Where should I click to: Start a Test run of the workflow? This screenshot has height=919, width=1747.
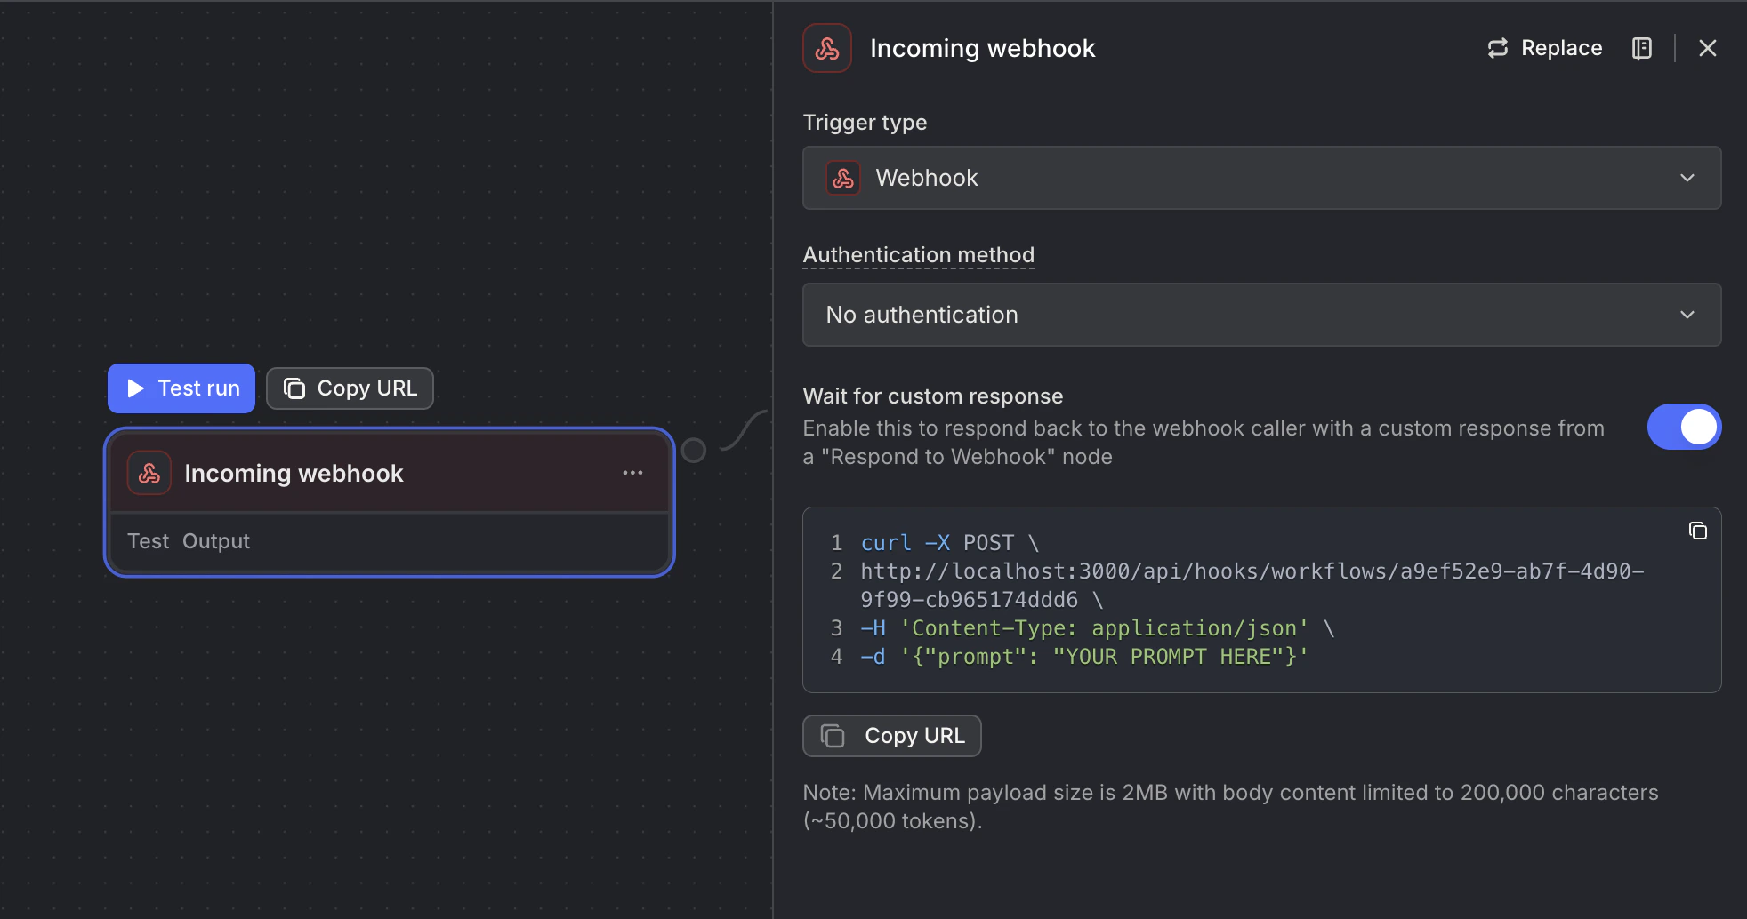coord(181,388)
